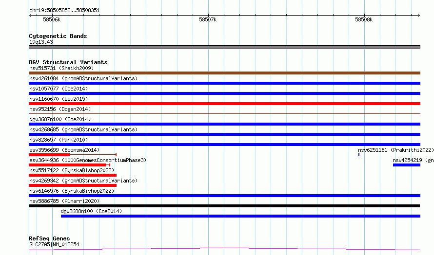Select nsv952156 (Dogan2014) label
The width and height of the screenshot is (434, 255).
60,109
